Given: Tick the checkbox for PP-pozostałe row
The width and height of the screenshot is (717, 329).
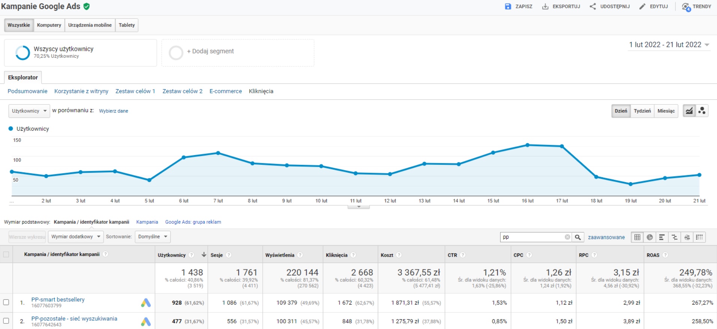Looking at the screenshot, I should coord(6,321).
